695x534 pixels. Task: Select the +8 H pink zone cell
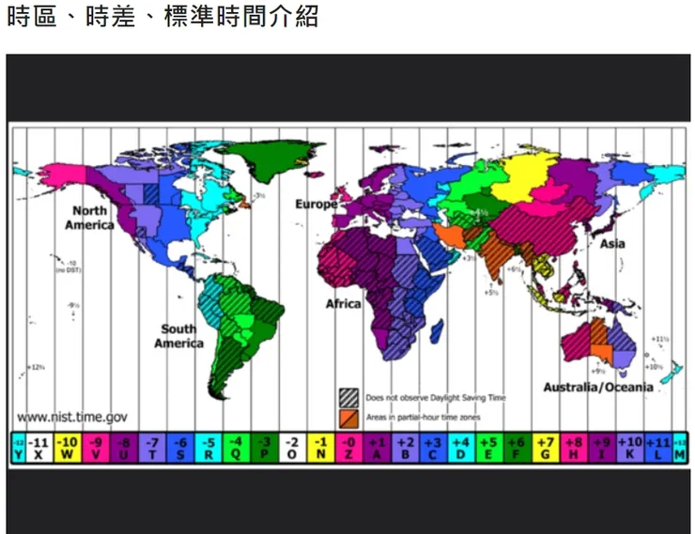(x=574, y=448)
